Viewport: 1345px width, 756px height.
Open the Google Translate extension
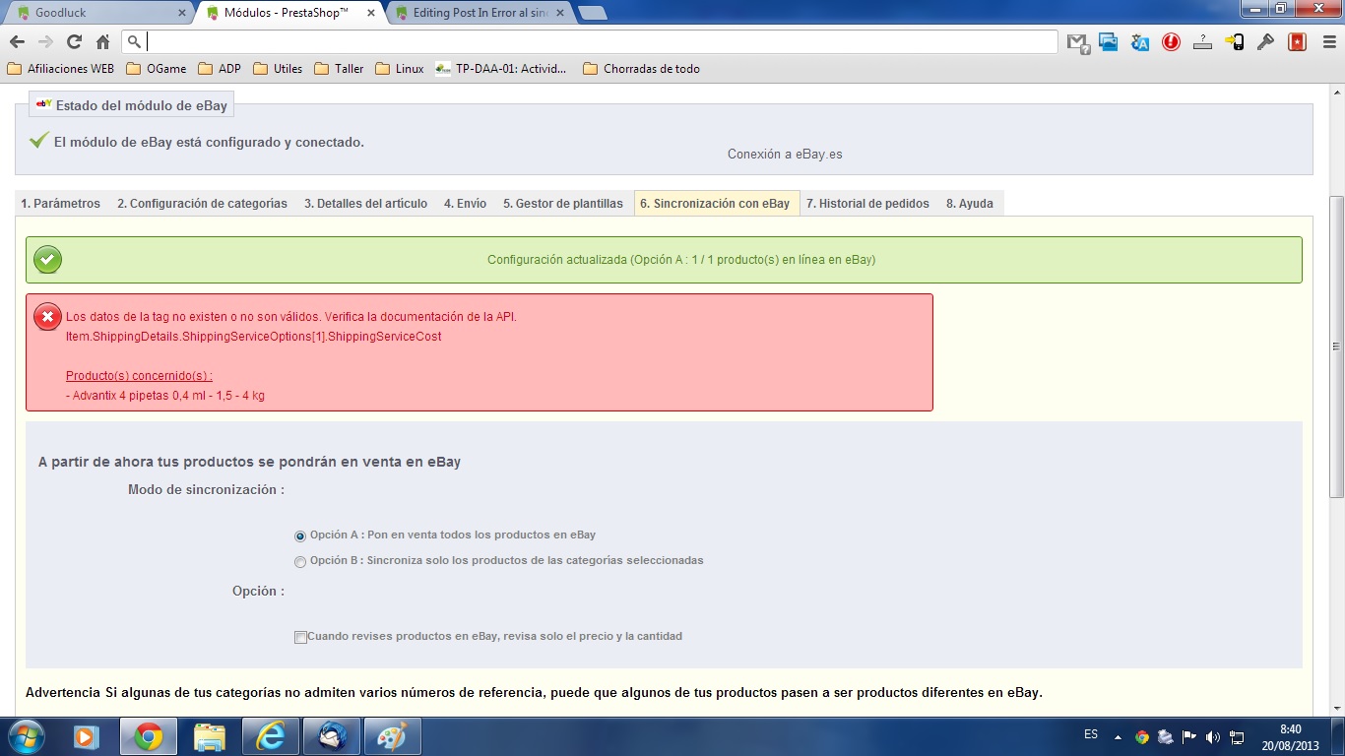coord(1140,42)
